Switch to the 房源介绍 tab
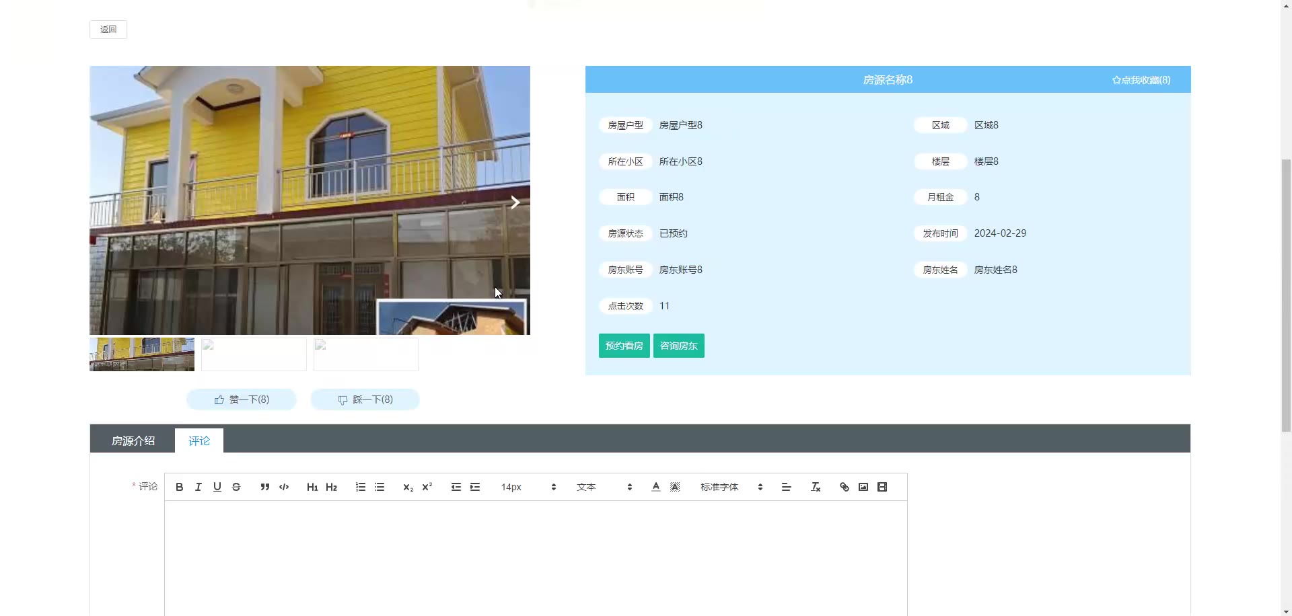This screenshot has height=616, width=1292. pos(133,440)
